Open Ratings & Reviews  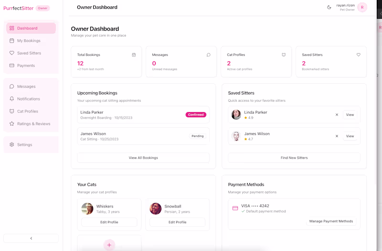click(x=31, y=124)
